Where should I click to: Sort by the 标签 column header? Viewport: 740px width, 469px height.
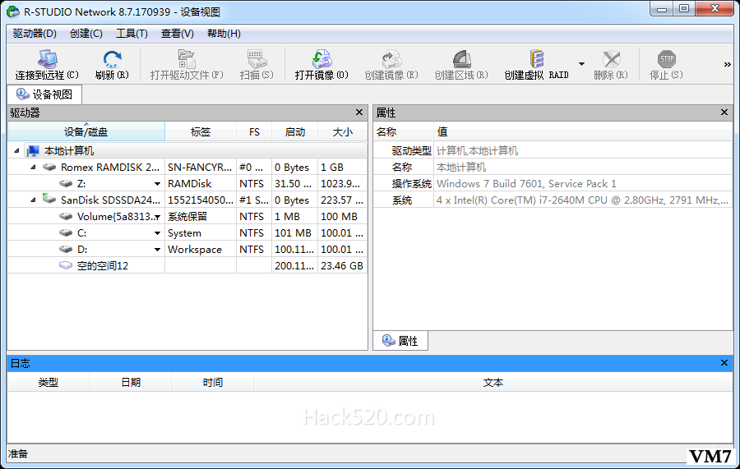pos(201,131)
